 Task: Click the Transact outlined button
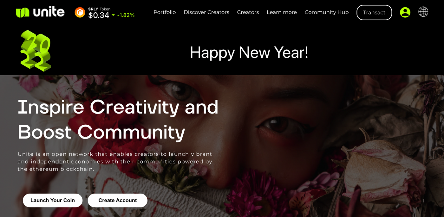[374, 12]
